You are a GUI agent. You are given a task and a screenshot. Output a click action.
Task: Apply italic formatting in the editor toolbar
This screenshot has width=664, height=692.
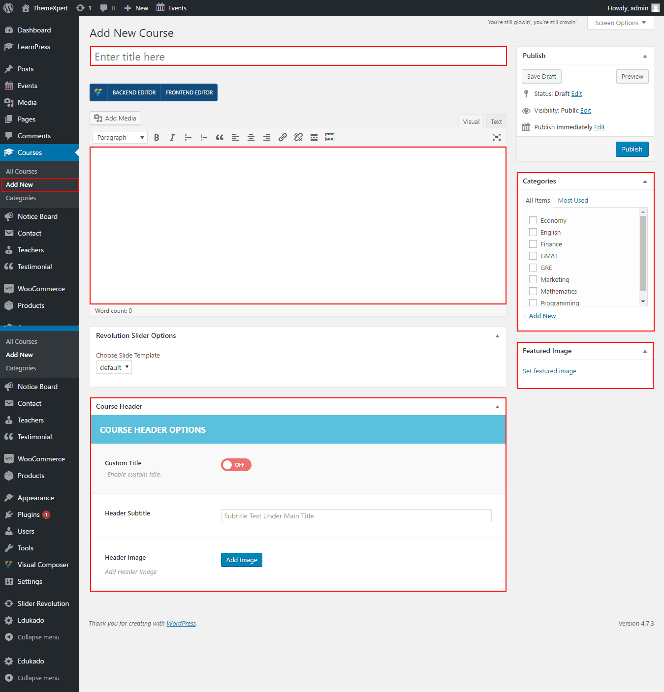[172, 138]
